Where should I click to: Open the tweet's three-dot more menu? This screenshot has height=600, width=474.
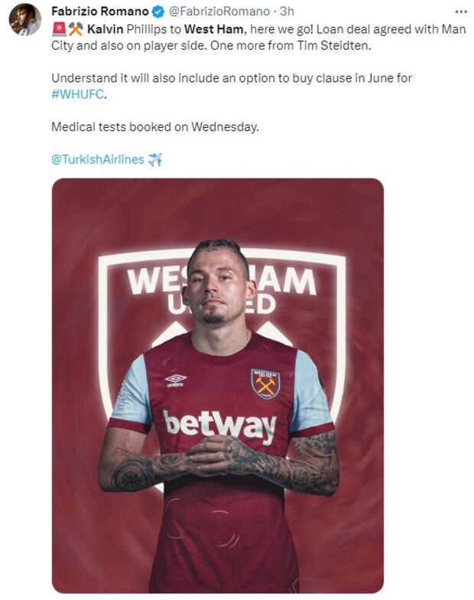pos(460,11)
